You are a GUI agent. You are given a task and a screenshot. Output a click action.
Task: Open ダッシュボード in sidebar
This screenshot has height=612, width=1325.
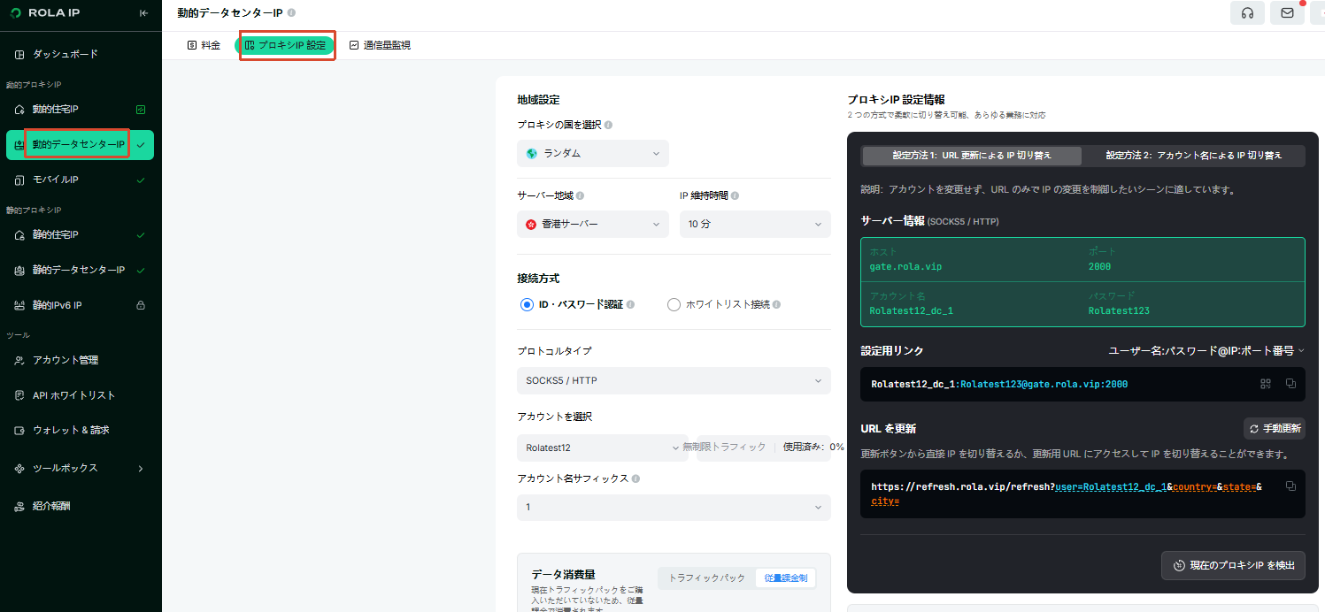(80, 54)
